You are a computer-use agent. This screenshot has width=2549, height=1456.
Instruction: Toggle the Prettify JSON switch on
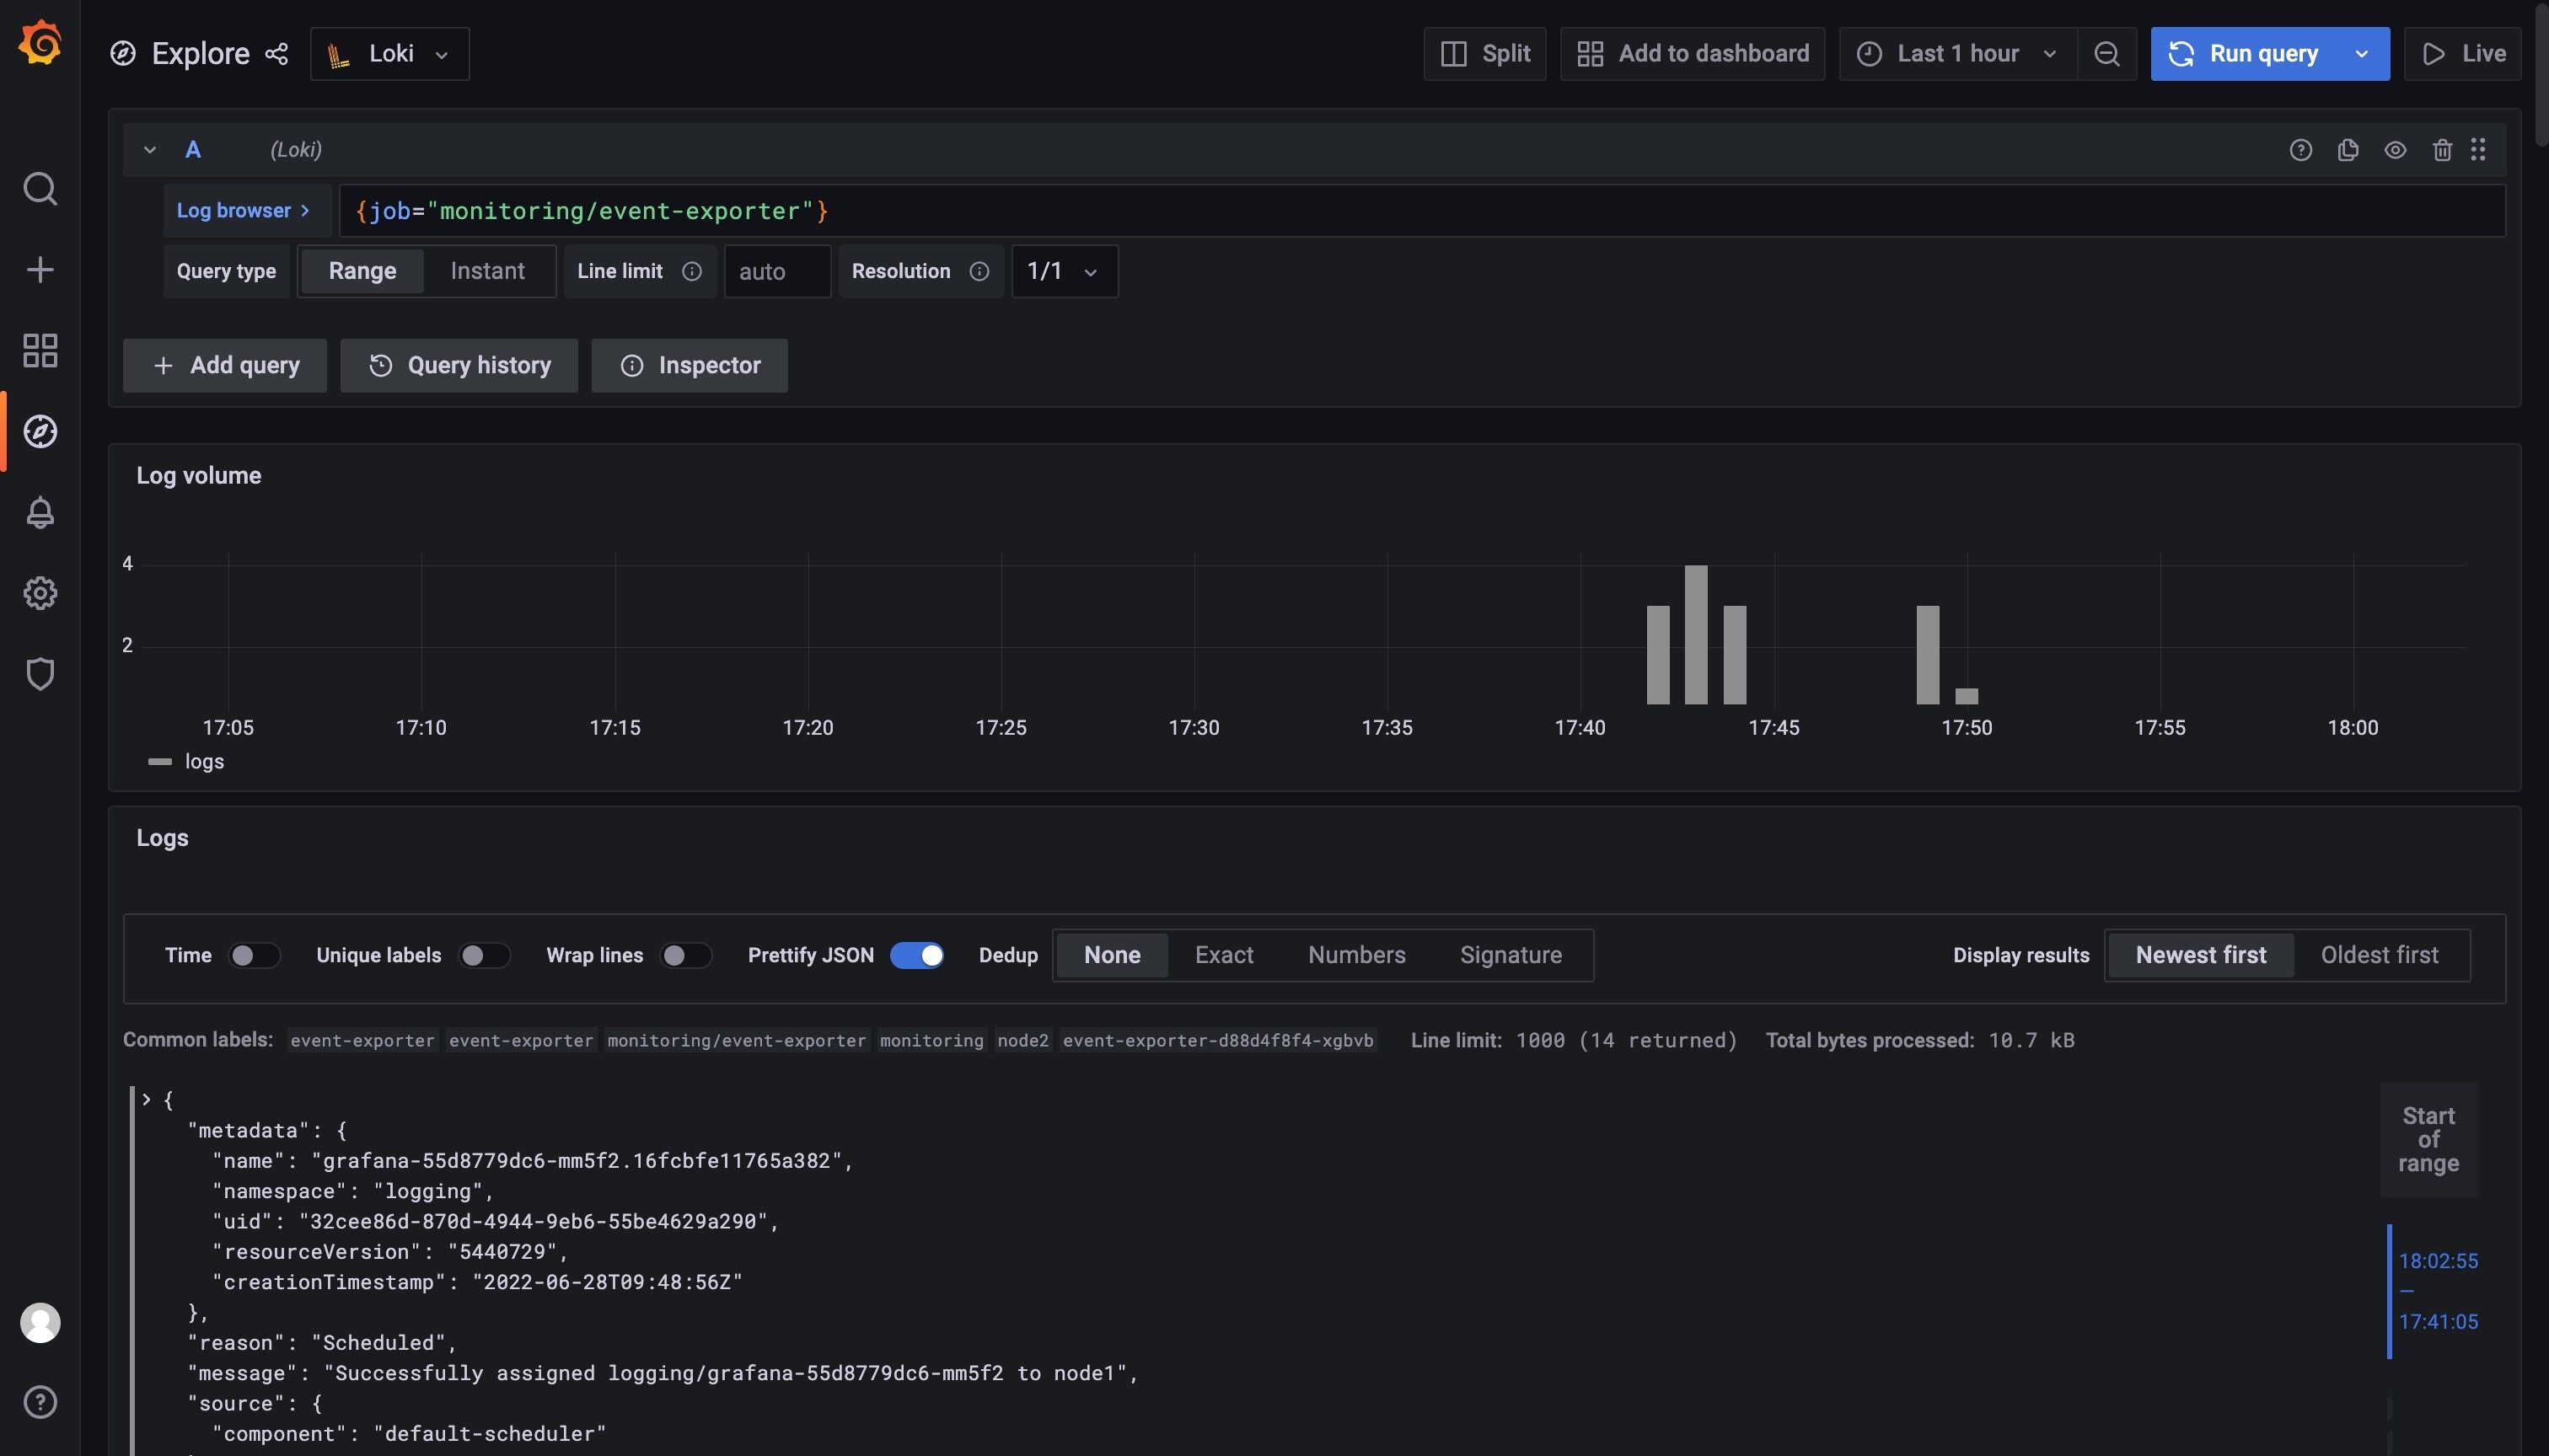[x=917, y=955]
